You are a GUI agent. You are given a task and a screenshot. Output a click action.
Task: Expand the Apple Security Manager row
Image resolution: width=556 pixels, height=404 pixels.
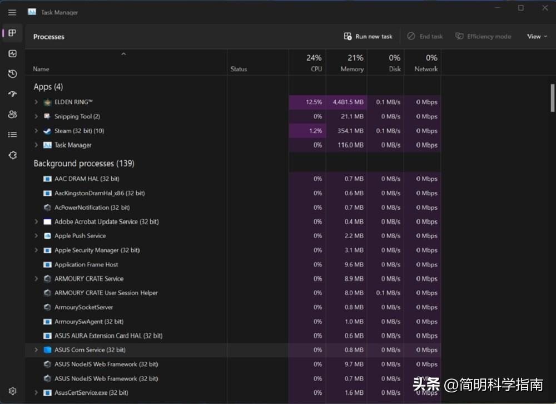click(x=36, y=250)
